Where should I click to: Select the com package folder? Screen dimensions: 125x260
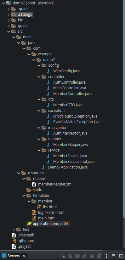pyautogui.click(x=37, y=48)
